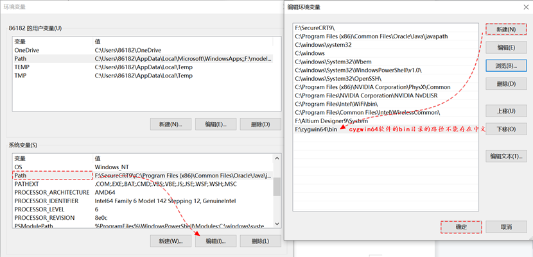Move entry up with 上移(U)
Viewport: 533px width, 257px height.
pyautogui.click(x=506, y=111)
